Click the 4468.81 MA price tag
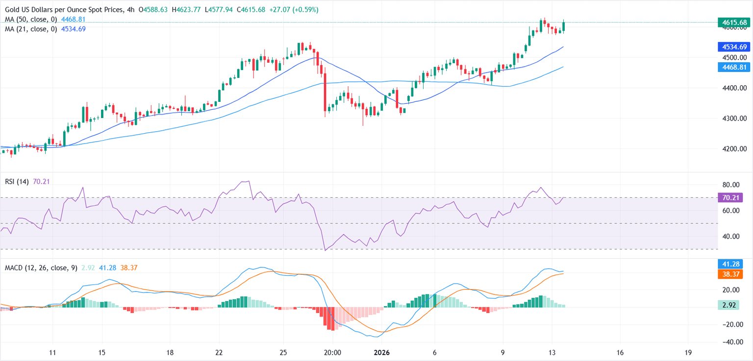The width and height of the screenshot is (753, 361). pyautogui.click(x=733, y=67)
